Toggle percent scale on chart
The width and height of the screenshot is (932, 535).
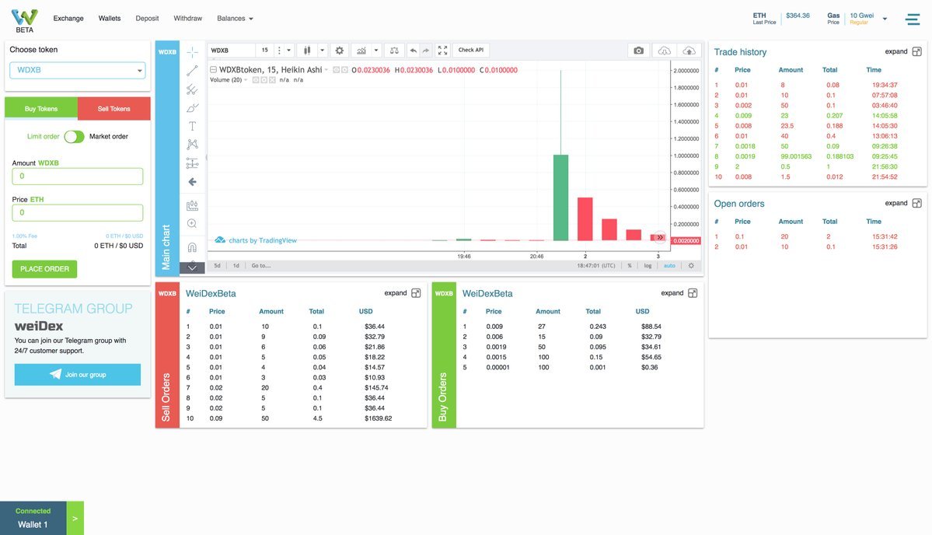[630, 266]
